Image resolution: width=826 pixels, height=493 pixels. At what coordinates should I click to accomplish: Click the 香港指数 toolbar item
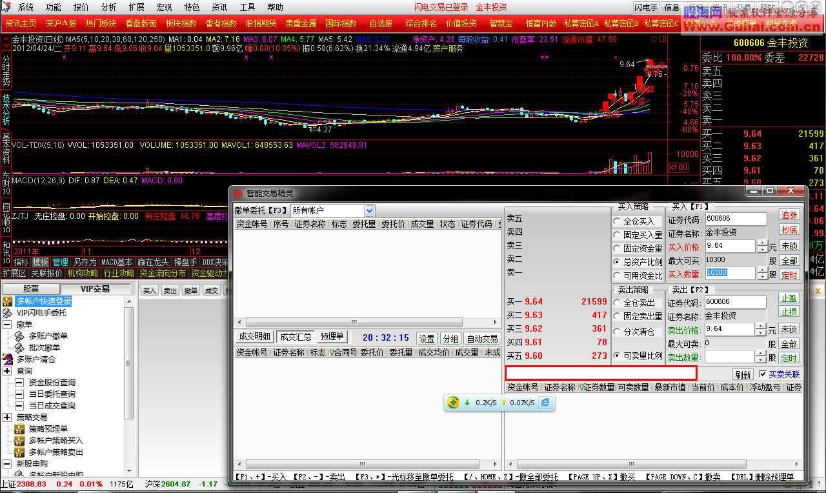[221, 23]
